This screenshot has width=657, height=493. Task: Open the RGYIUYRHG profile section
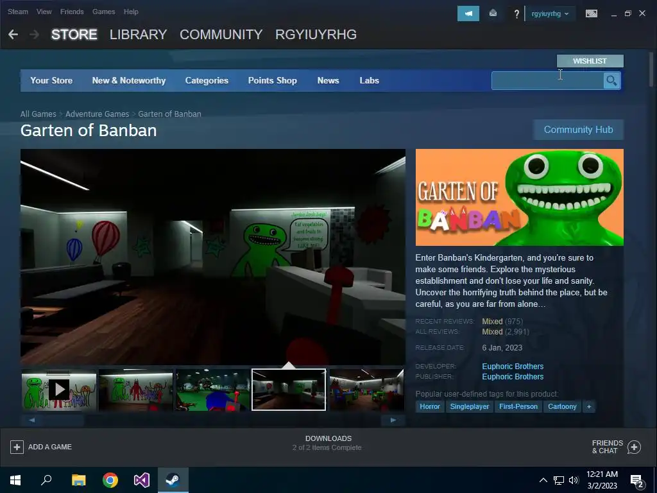click(x=316, y=35)
